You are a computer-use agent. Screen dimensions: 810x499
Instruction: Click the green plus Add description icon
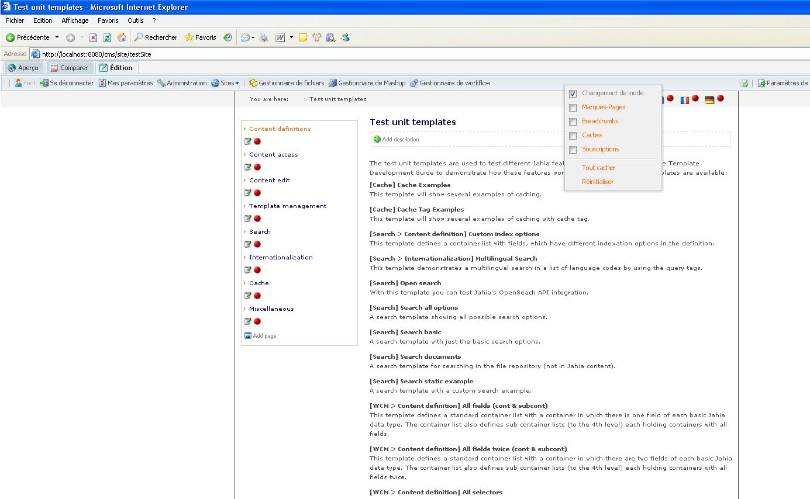point(377,139)
